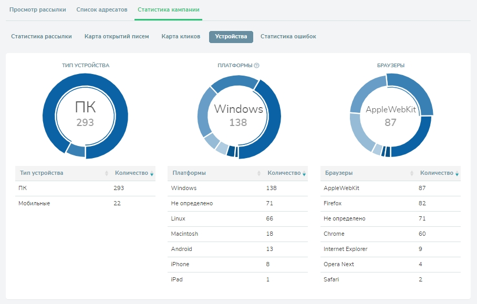
Task: Click the Internet Explorer row
Action: click(391, 249)
